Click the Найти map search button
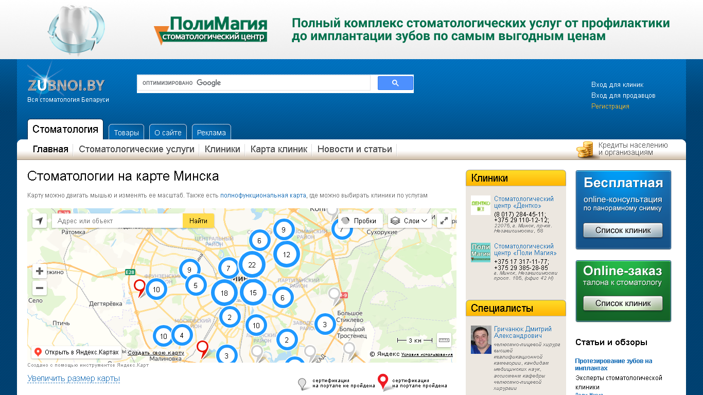Image resolution: width=703 pixels, height=395 pixels. pyautogui.click(x=198, y=221)
